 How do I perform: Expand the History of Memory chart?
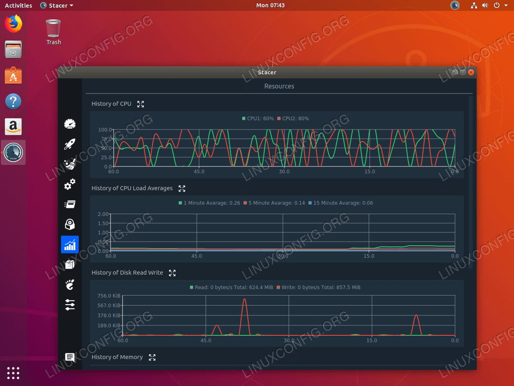coord(152,357)
